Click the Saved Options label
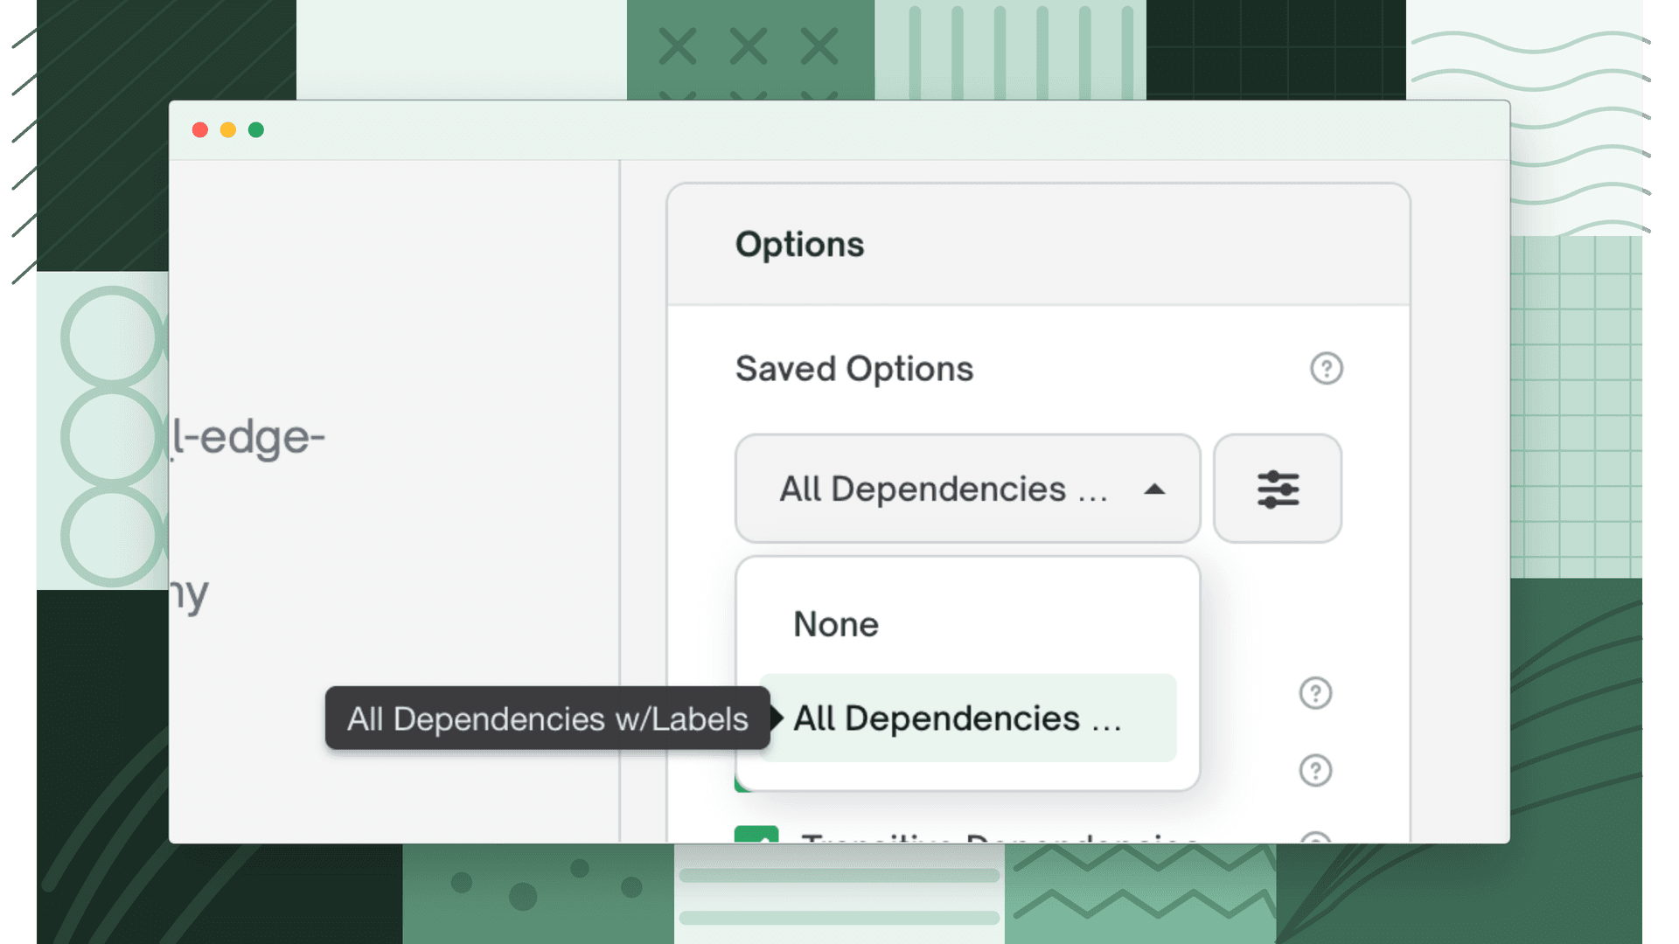The height and width of the screenshot is (944, 1679). (x=853, y=369)
